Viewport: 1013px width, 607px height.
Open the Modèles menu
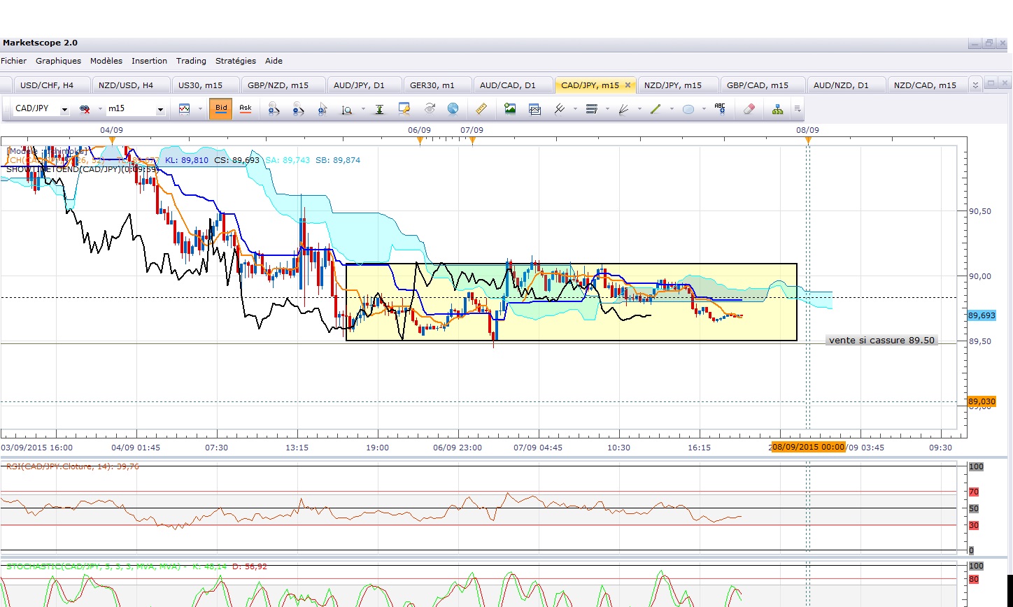tap(106, 61)
